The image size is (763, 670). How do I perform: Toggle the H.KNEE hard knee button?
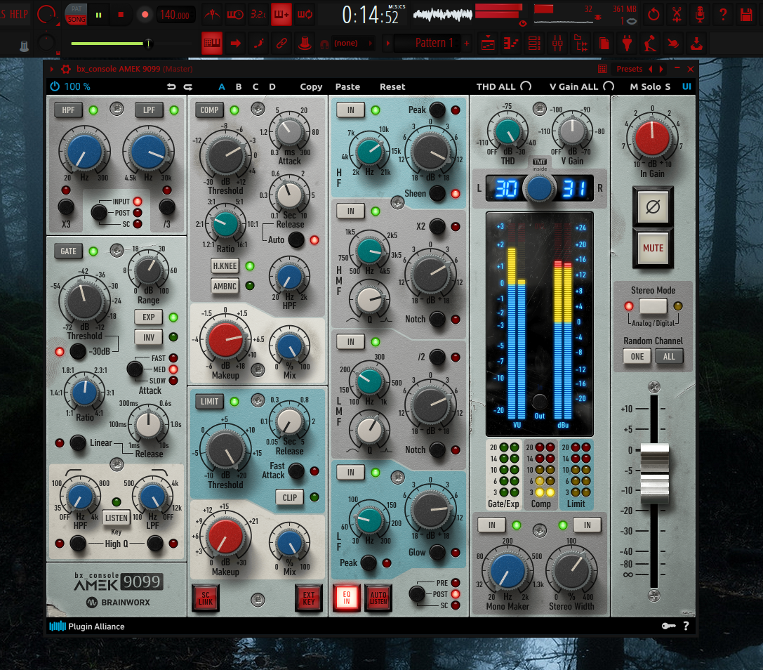pos(225,266)
